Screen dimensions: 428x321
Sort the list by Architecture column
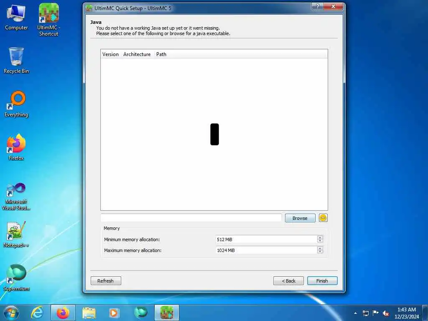point(137,54)
